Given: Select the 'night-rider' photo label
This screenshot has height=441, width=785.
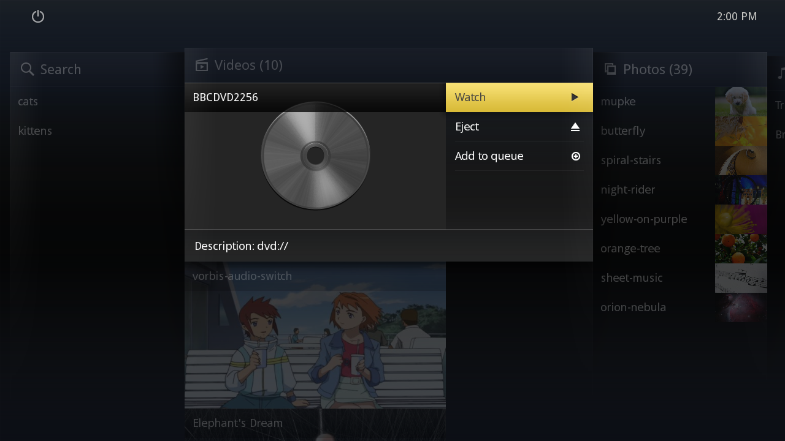Looking at the screenshot, I should 628,190.
